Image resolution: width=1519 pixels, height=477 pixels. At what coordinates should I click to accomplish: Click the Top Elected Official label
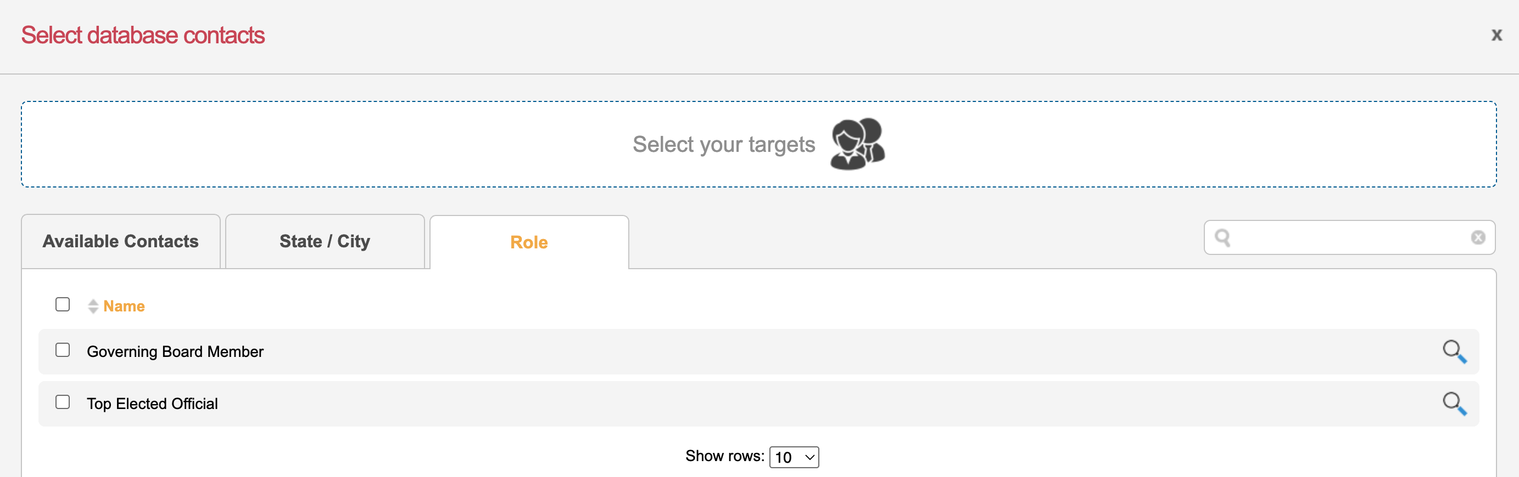[x=152, y=404]
